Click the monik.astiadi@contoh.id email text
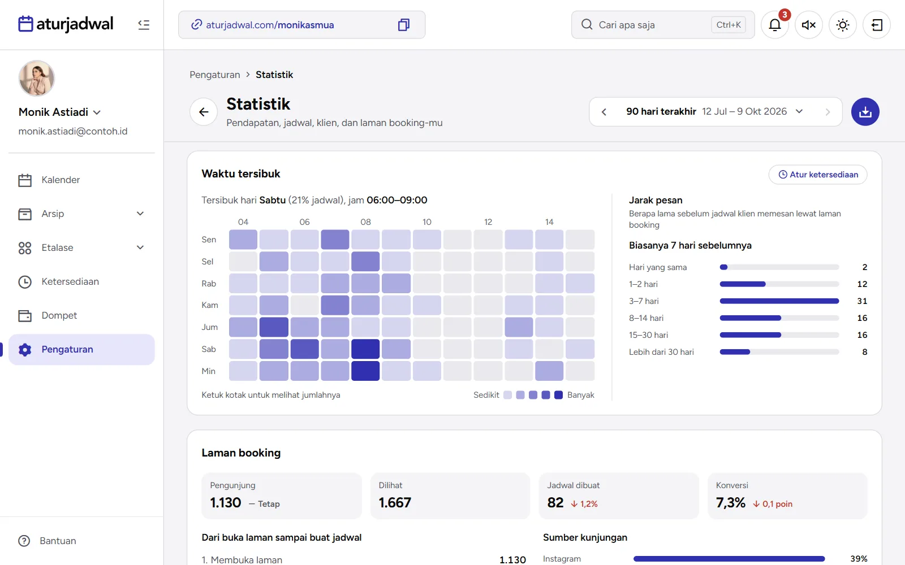 73,131
